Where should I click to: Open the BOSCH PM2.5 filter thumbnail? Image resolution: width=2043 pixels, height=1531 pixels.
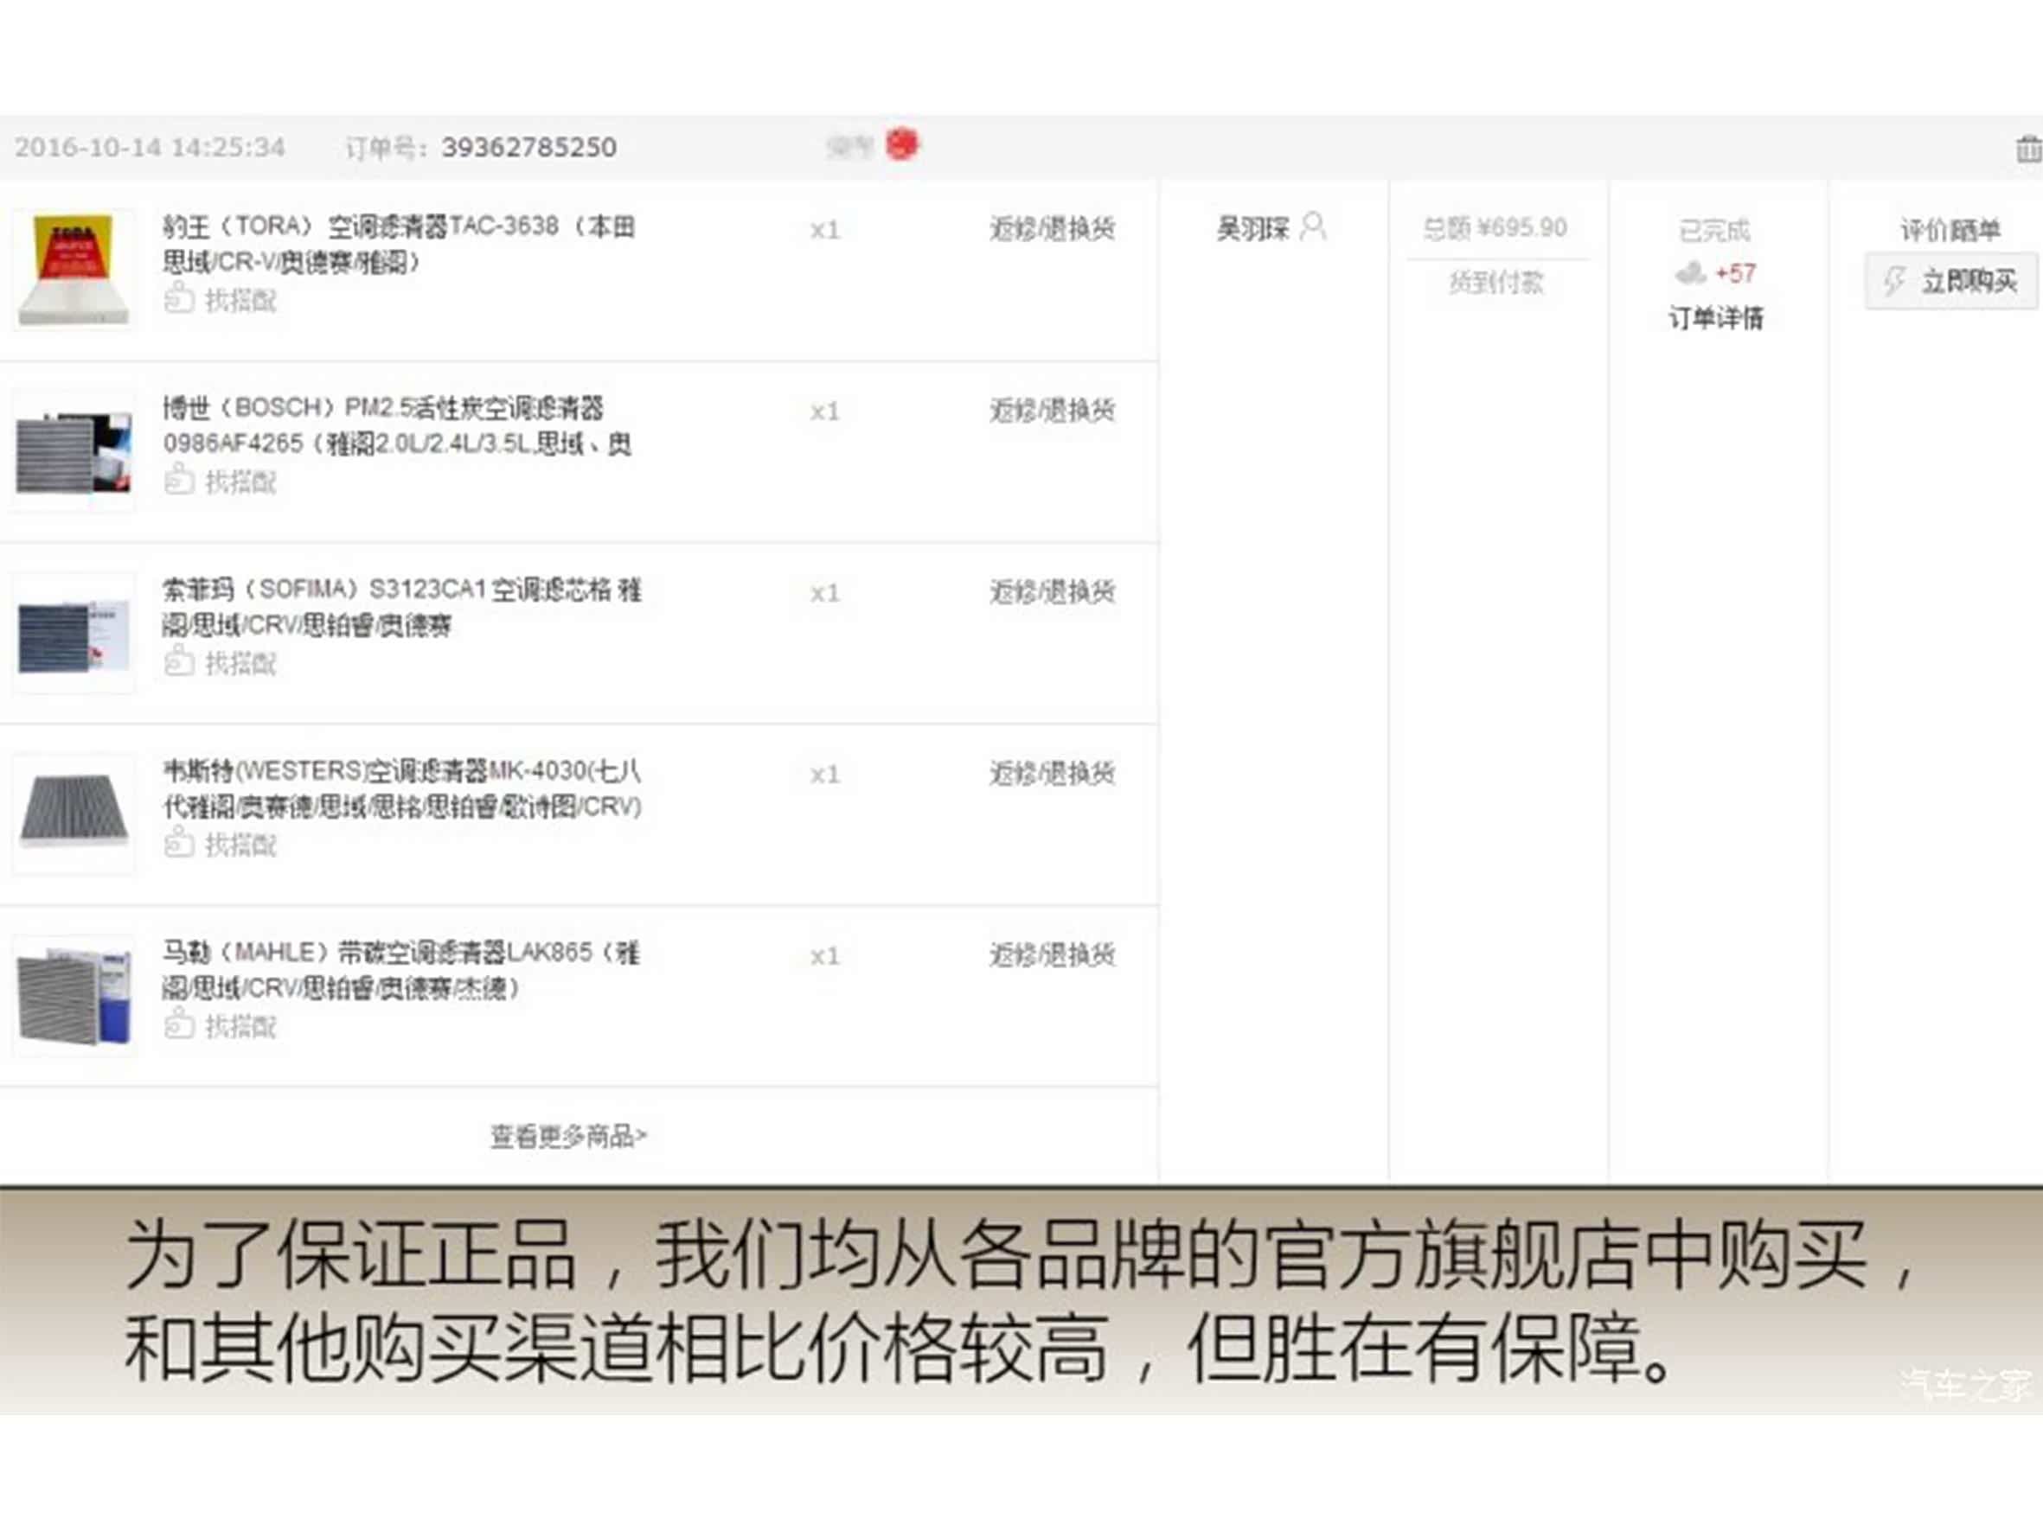[x=74, y=451]
